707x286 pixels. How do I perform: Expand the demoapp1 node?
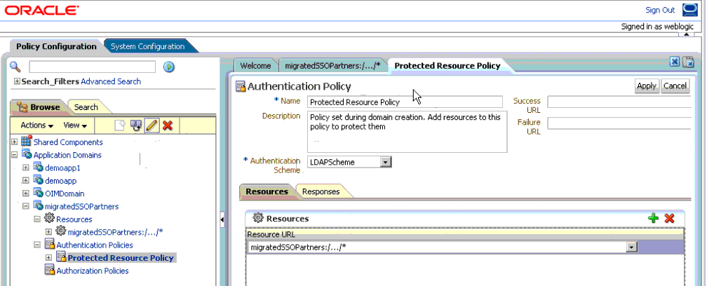point(26,168)
